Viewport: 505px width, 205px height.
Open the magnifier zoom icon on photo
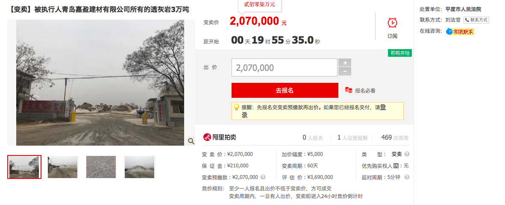point(191,141)
